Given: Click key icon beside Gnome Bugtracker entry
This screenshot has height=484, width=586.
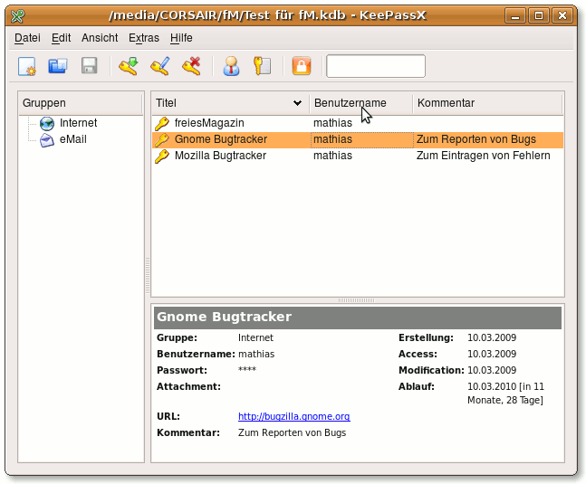Looking at the screenshot, I should coord(162,139).
